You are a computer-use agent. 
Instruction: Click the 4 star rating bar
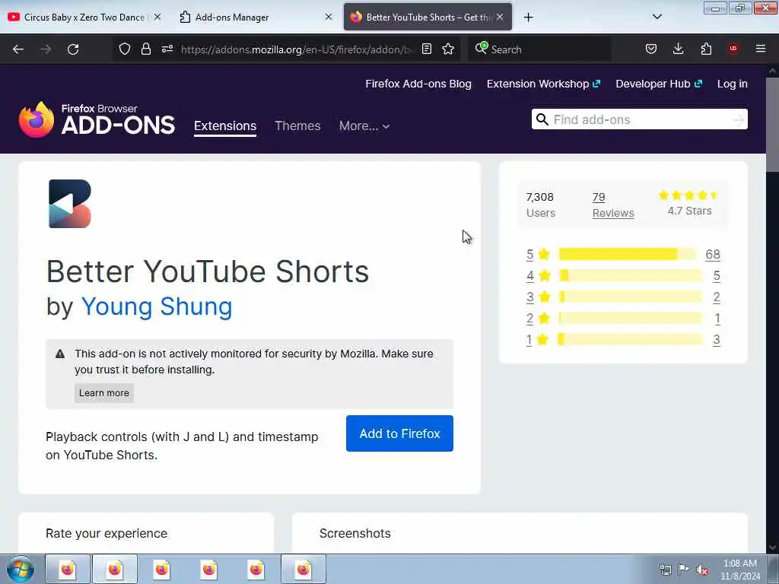click(631, 275)
